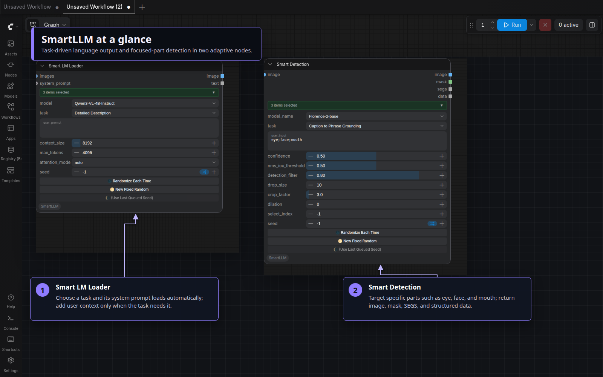The width and height of the screenshot is (603, 377).
Task: Click the SmartLLM badge on Smart Detection node
Action: (278, 258)
